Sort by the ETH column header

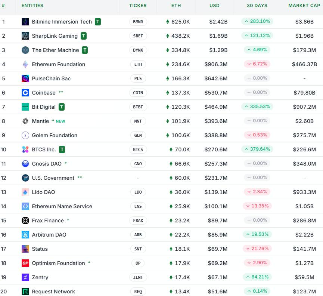[176, 6]
